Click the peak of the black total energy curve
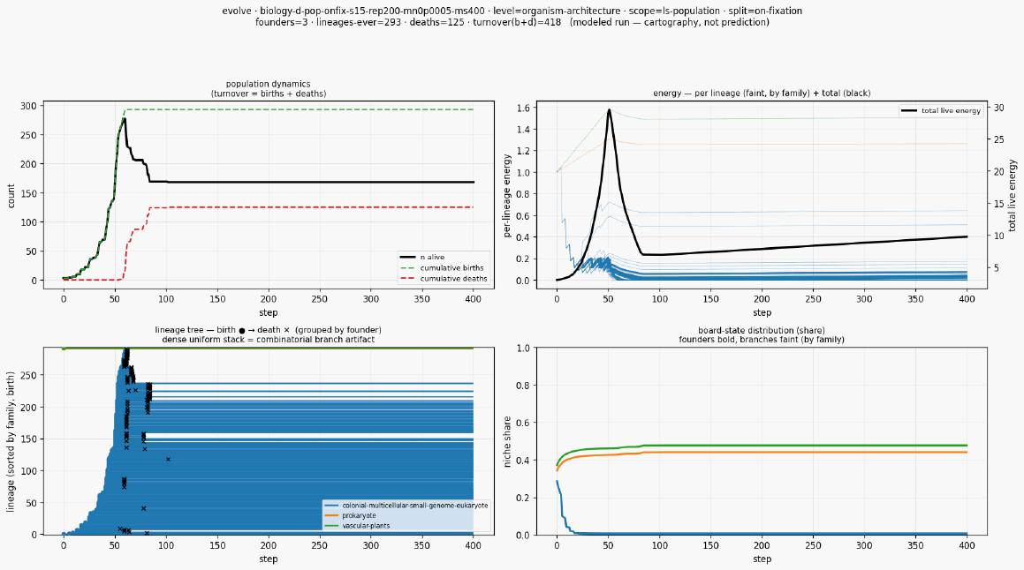 coord(609,110)
